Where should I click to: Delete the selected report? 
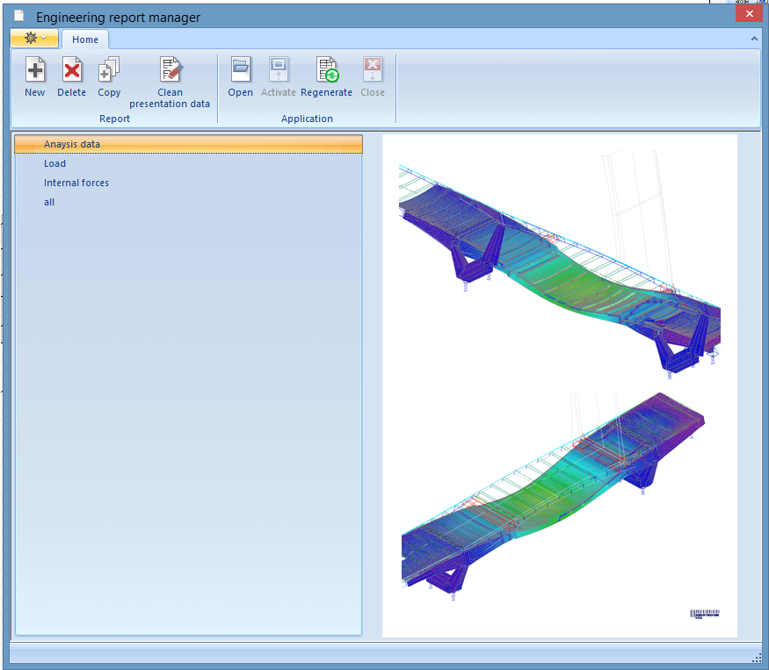click(71, 77)
